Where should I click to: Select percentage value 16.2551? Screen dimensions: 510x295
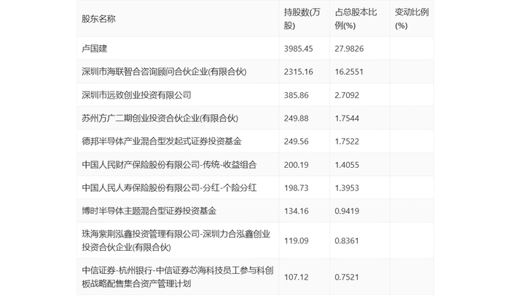tap(349, 72)
